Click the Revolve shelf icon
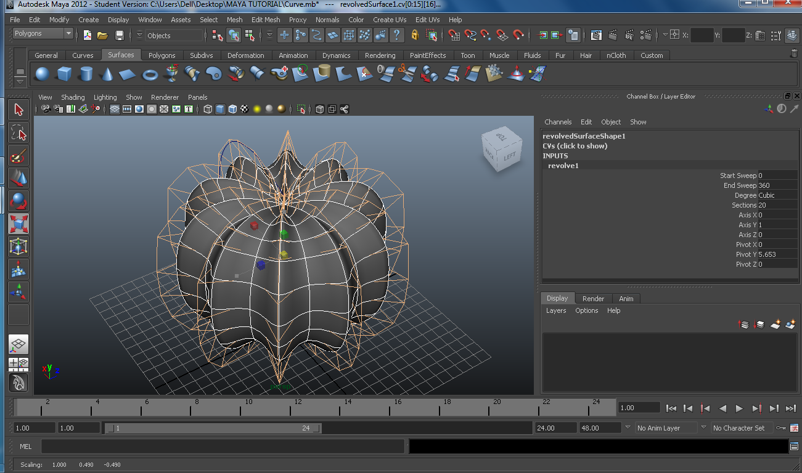 click(x=171, y=75)
